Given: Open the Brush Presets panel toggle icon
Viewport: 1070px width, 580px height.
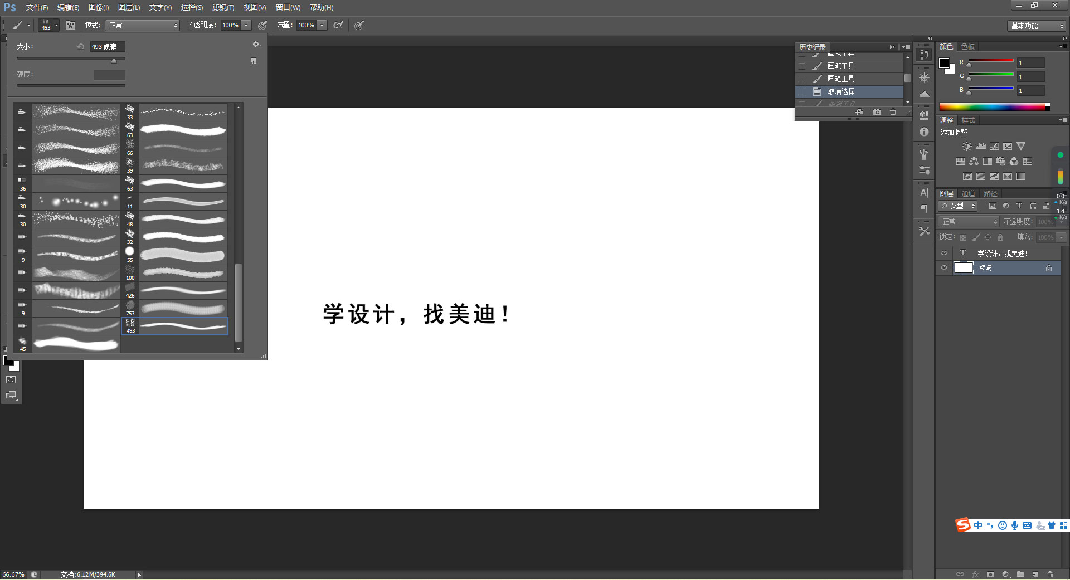Looking at the screenshot, I should (71, 25).
